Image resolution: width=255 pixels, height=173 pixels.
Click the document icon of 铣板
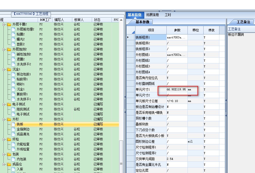13,124
